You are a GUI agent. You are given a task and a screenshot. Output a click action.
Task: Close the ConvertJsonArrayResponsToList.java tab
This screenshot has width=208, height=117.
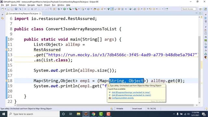[40, 14]
